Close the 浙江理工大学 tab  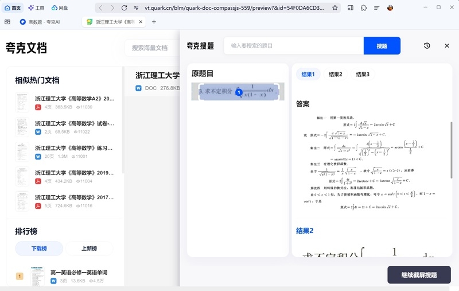[x=141, y=22]
